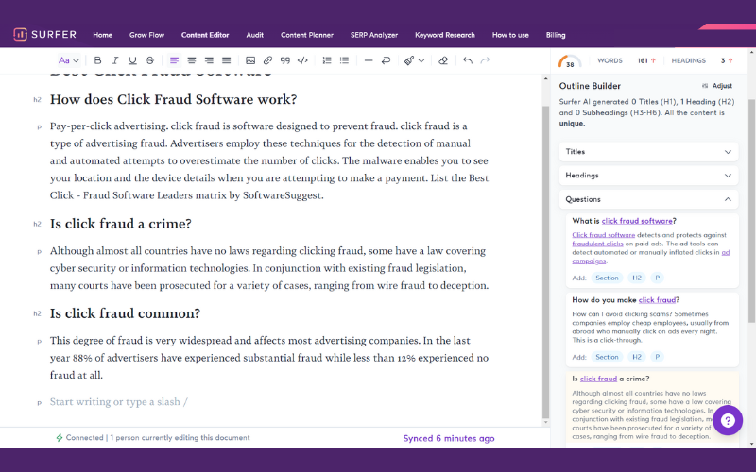Toggle underline formatting

click(132, 60)
